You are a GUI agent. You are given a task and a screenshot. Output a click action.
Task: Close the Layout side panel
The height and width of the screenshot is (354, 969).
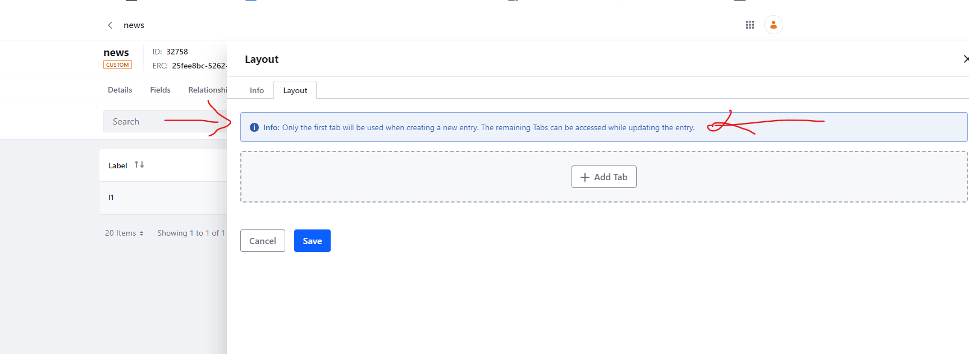(x=966, y=59)
